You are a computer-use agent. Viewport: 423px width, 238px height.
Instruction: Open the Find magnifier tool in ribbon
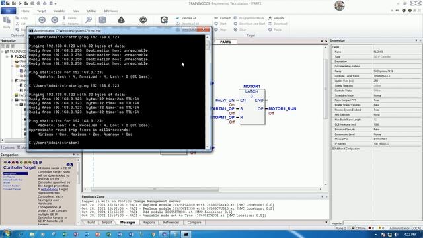tap(89, 20)
